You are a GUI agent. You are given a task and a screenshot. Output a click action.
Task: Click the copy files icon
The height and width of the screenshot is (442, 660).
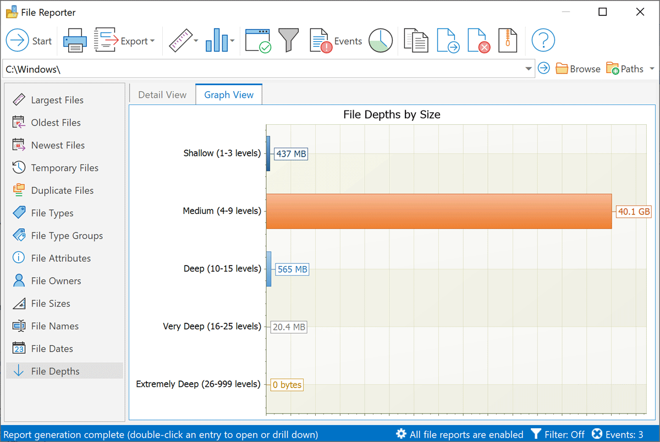[x=416, y=41]
